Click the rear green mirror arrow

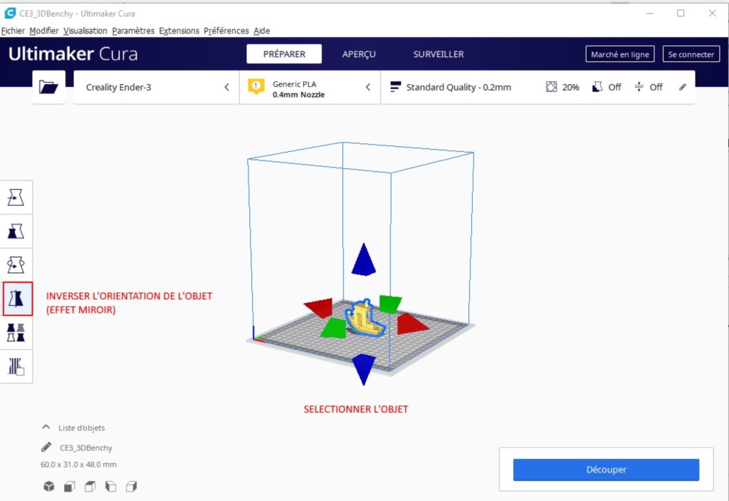pos(391,304)
